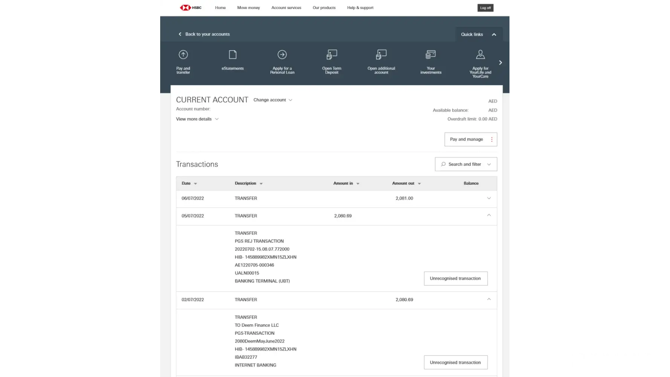Collapse the 05/07/2022 transfer details
The image size is (670, 377).
pos(489,215)
